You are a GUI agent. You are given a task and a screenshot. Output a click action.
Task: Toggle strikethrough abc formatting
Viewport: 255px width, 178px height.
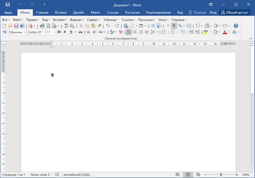[x=80, y=32]
